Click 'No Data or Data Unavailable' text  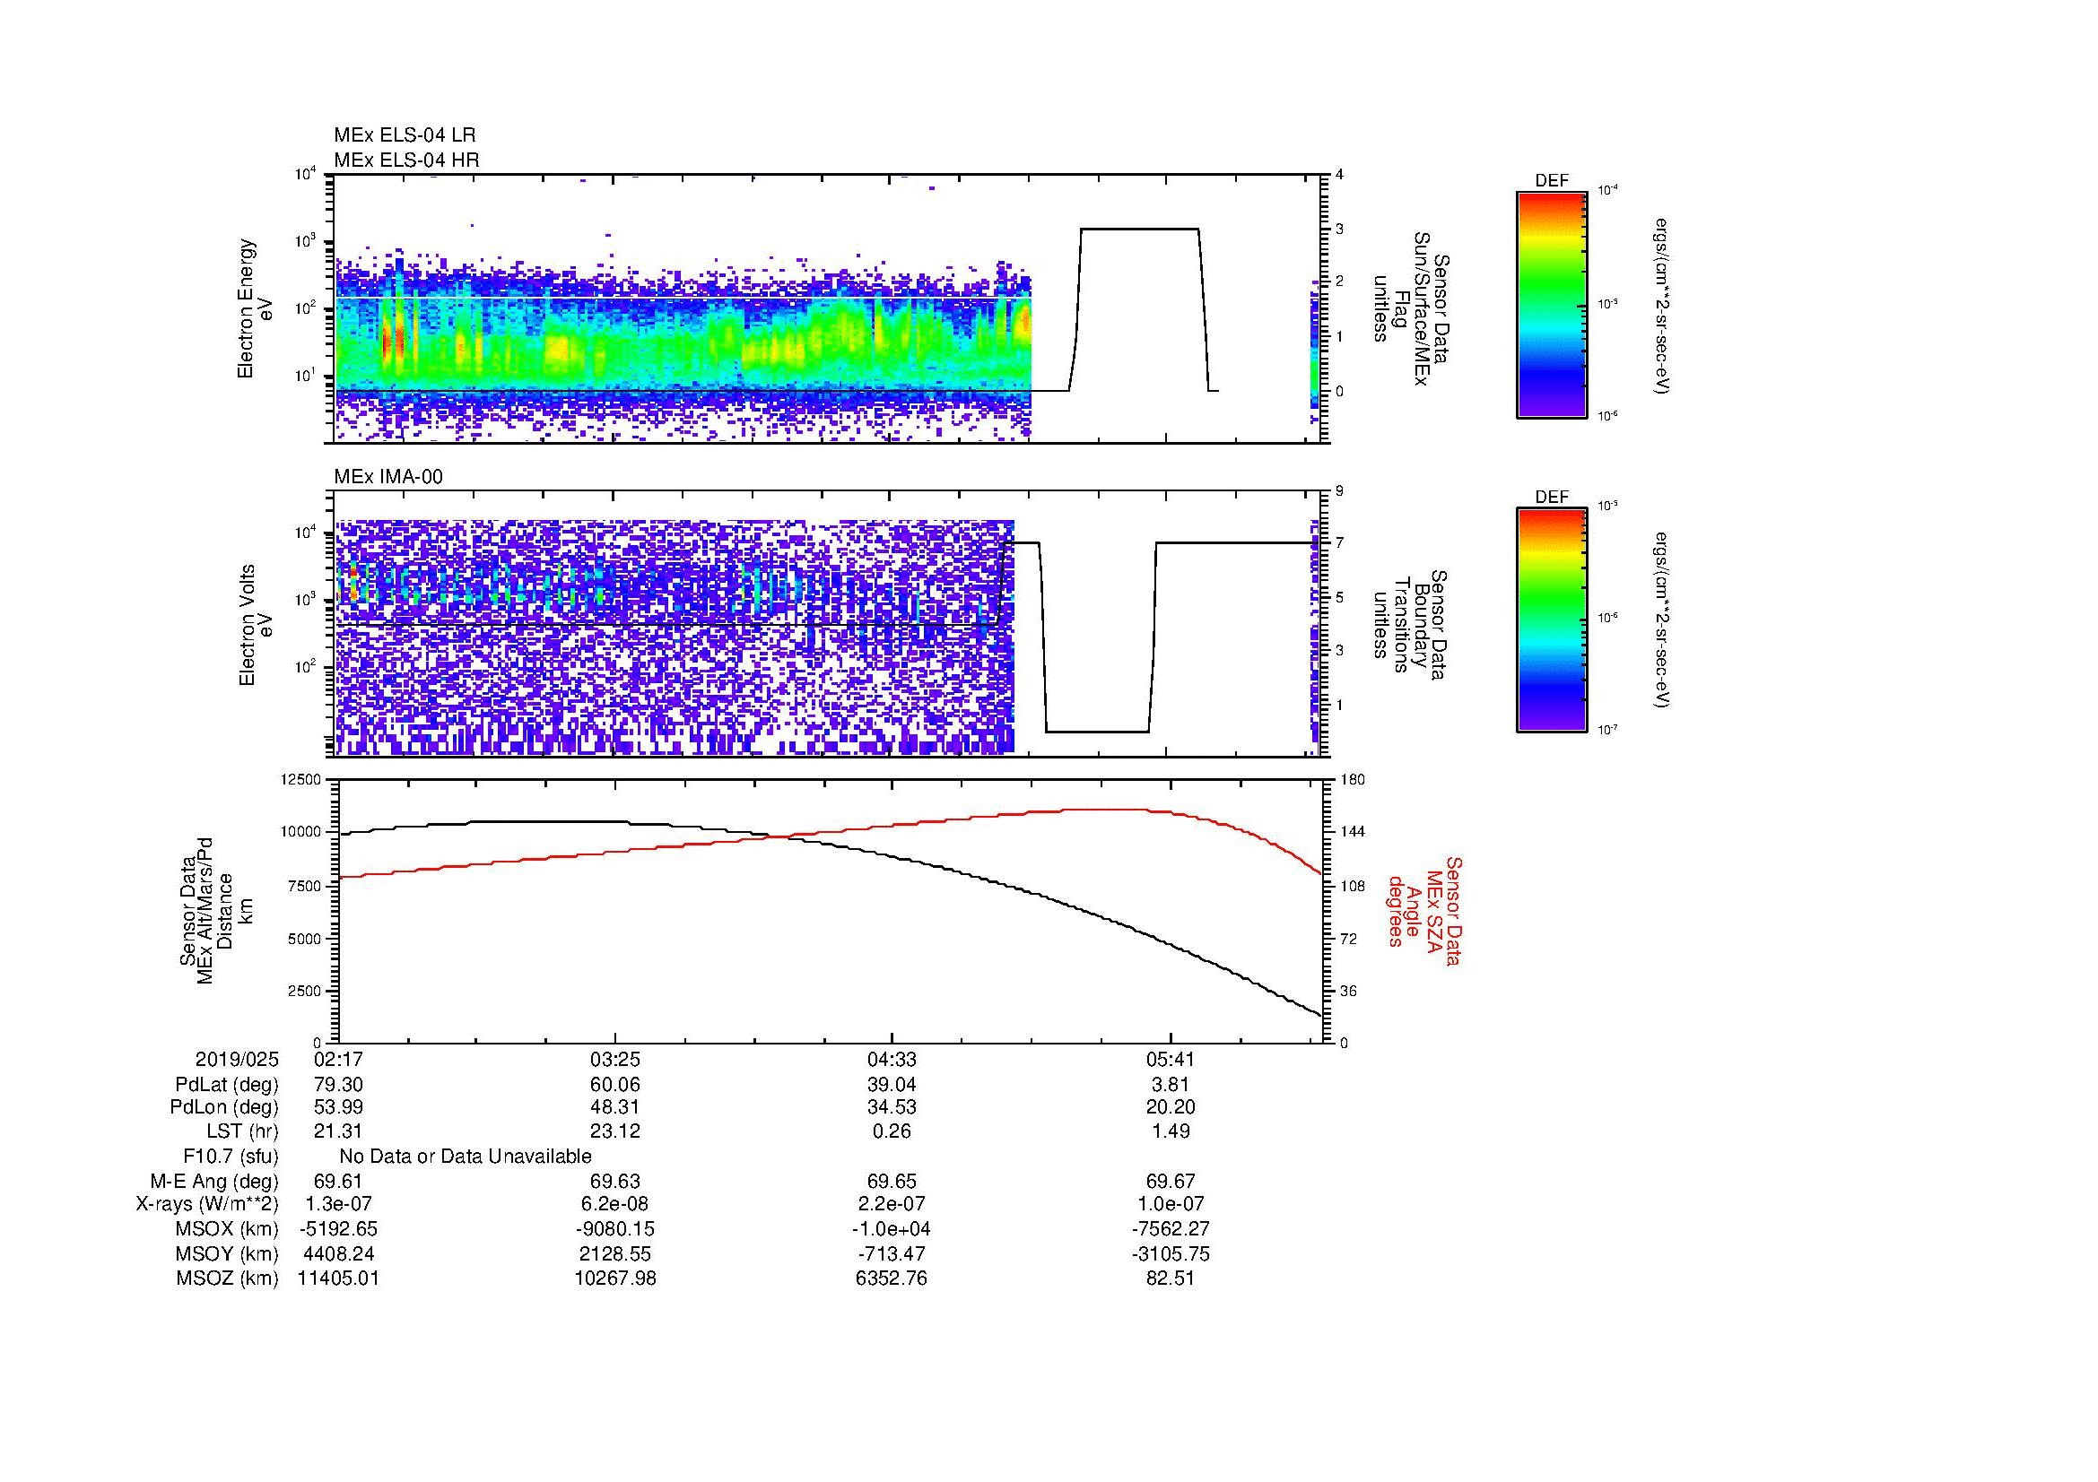[x=466, y=1157]
